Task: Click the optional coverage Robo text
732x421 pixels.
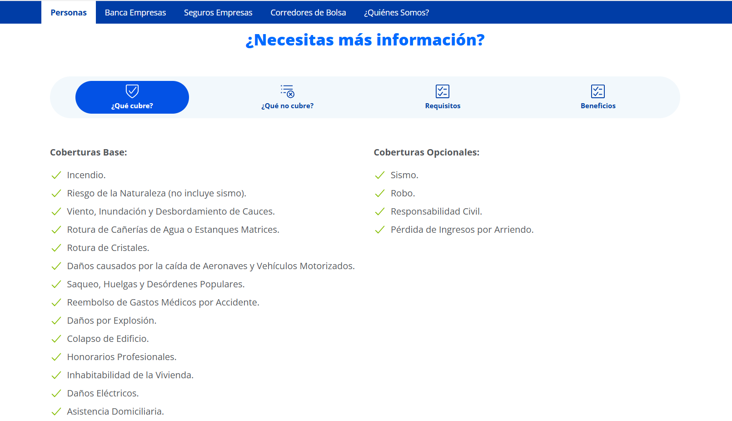Action: coord(403,193)
